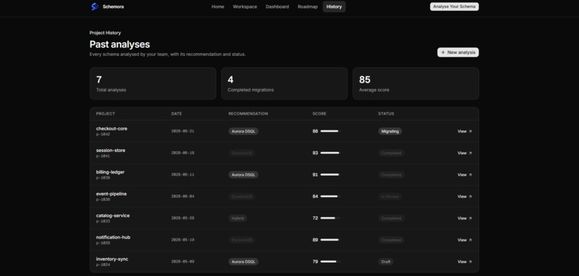View the catalog-service analysis
The image size is (579, 276).
coord(465,218)
